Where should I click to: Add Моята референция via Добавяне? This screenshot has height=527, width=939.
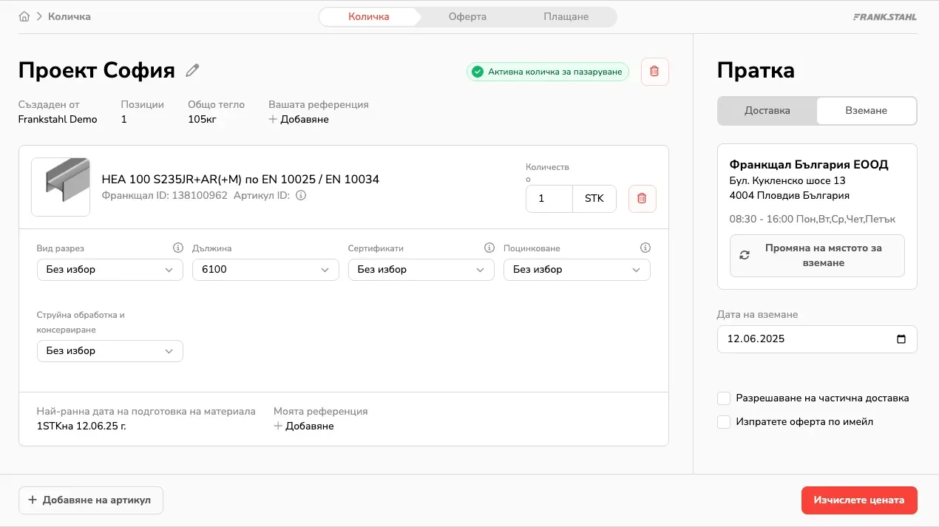[x=304, y=426]
